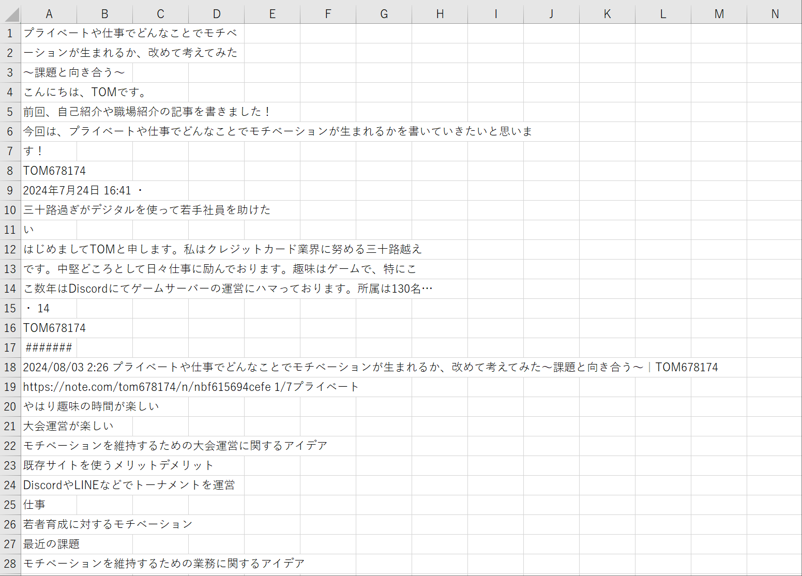Click empty cell F10 in the grid

coord(328,210)
